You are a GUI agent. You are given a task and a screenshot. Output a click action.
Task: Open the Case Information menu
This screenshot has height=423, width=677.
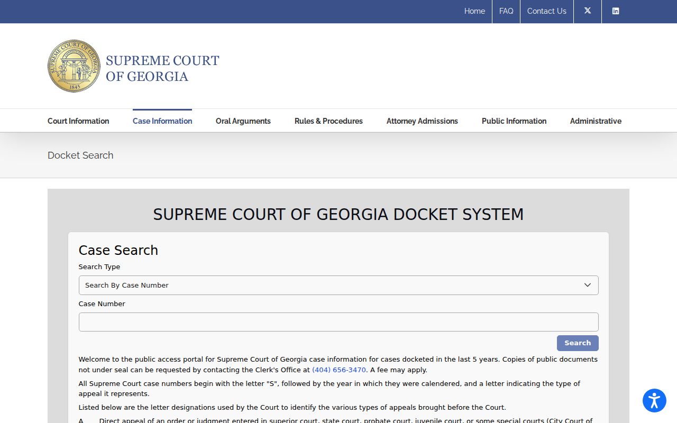[x=162, y=121]
